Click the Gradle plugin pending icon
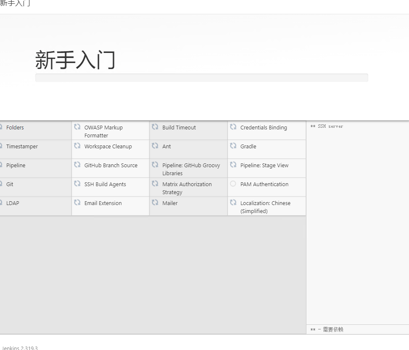 click(x=233, y=145)
